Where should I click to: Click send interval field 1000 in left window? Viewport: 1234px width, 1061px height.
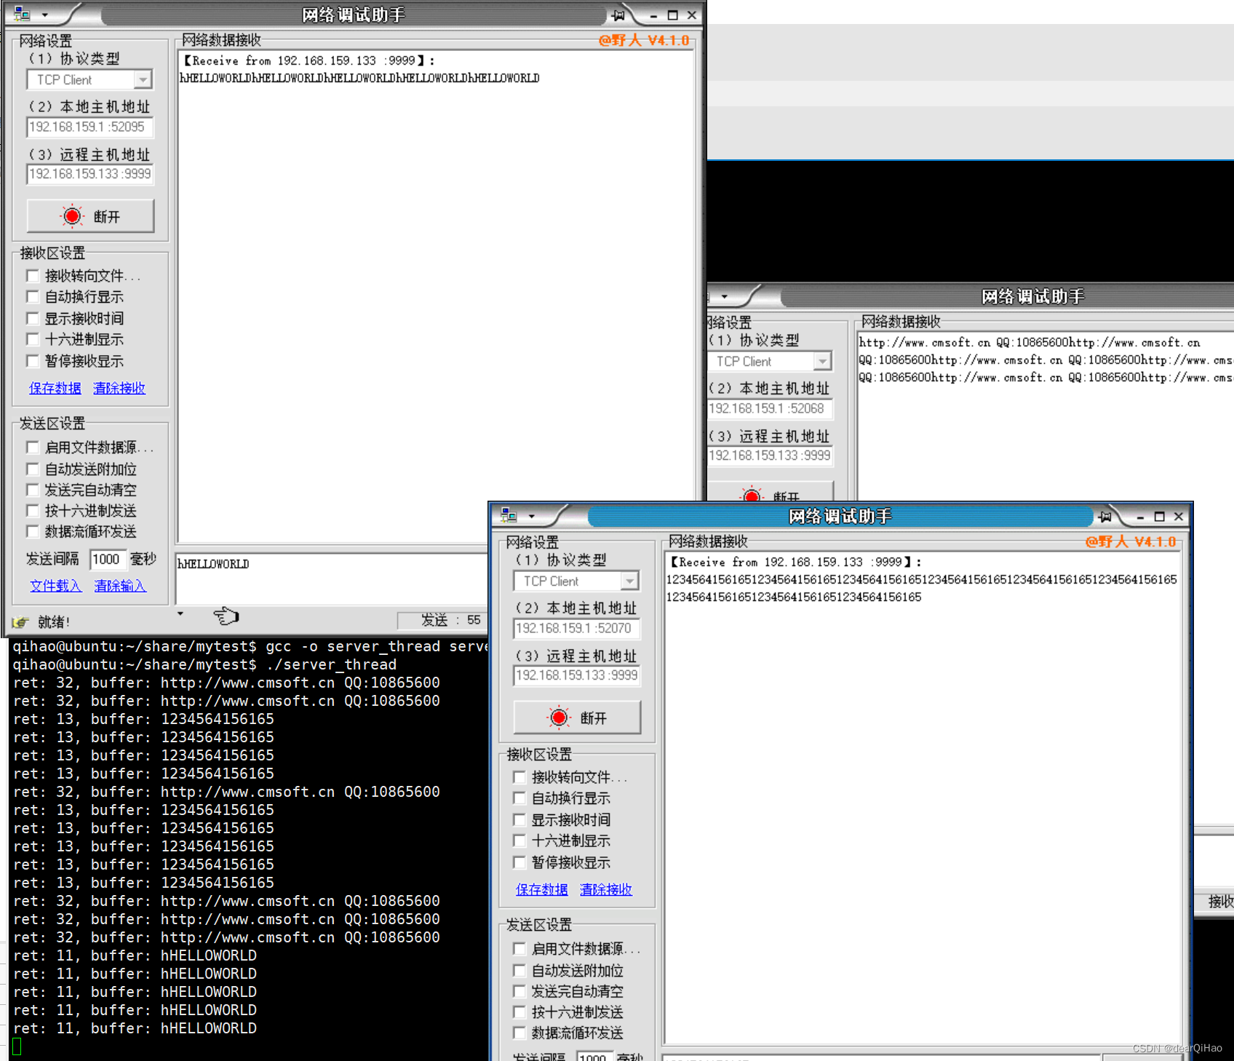pyautogui.click(x=108, y=560)
